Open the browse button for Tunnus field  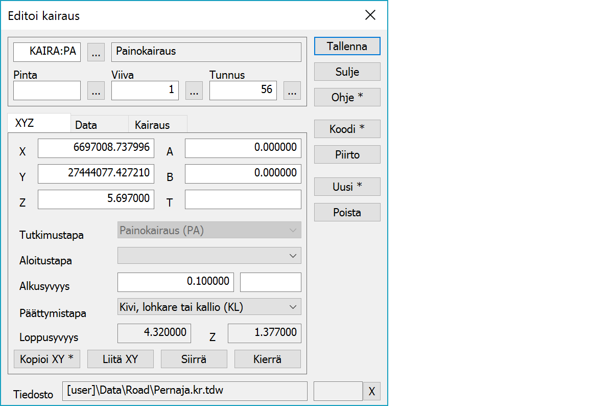pos(292,91)
